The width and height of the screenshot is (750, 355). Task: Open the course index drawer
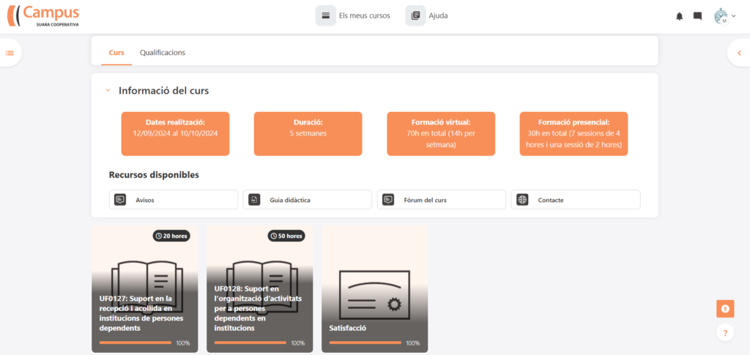click(x=10, y=53)
